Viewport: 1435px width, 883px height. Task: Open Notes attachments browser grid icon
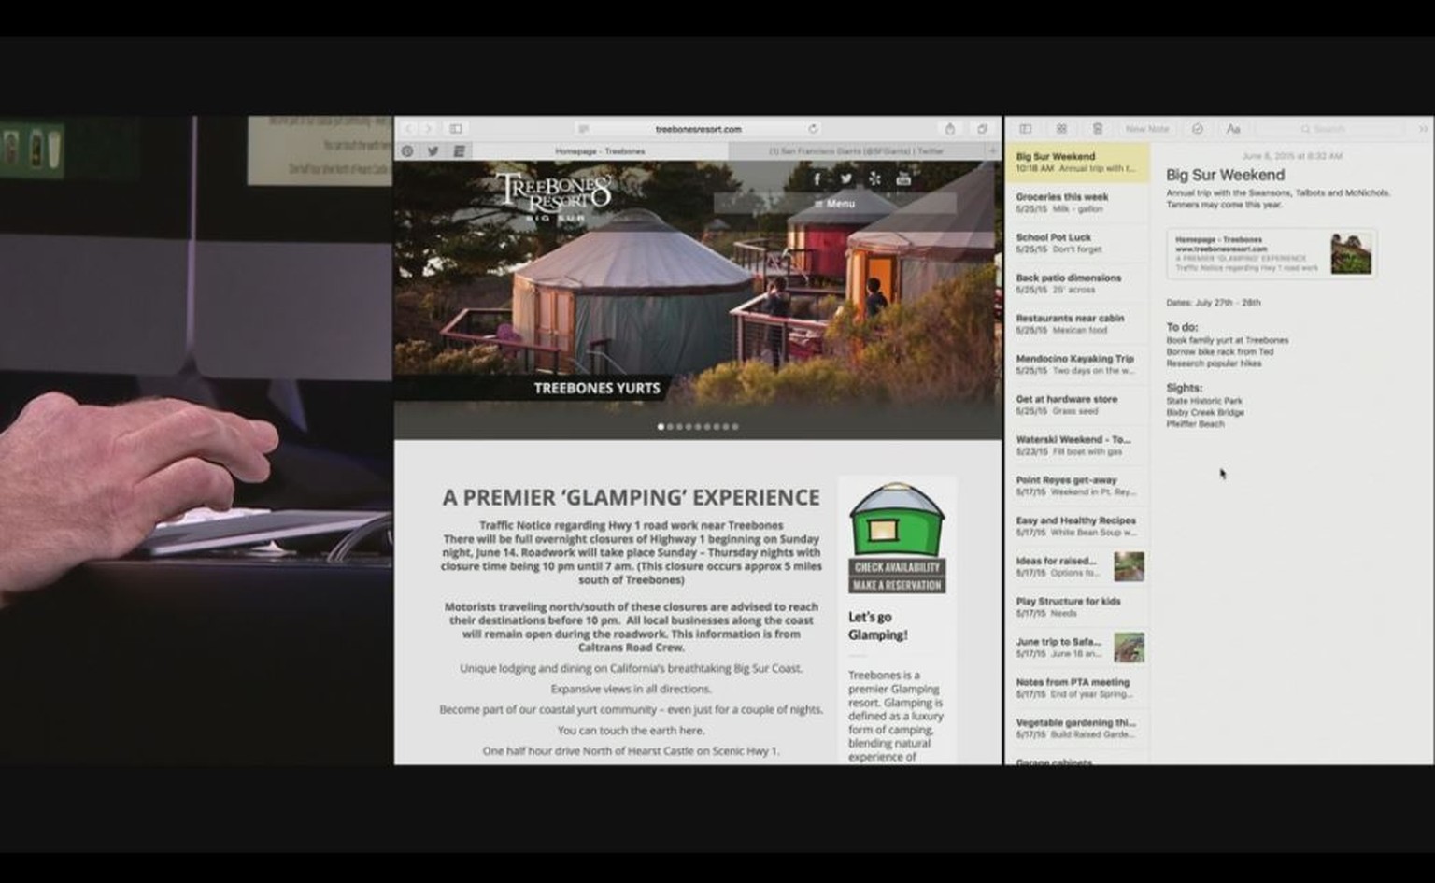(1061, 129)
